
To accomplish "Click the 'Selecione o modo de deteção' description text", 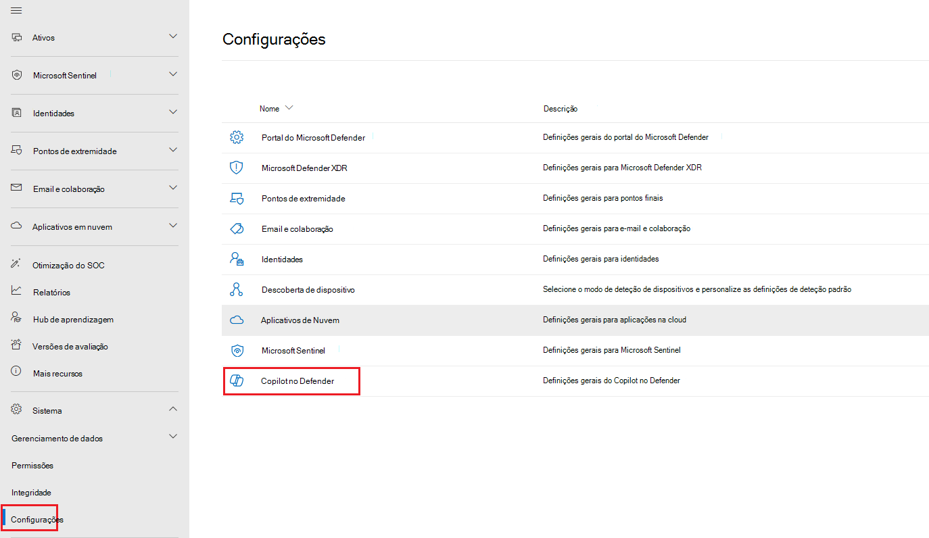I will coord(697,289).
